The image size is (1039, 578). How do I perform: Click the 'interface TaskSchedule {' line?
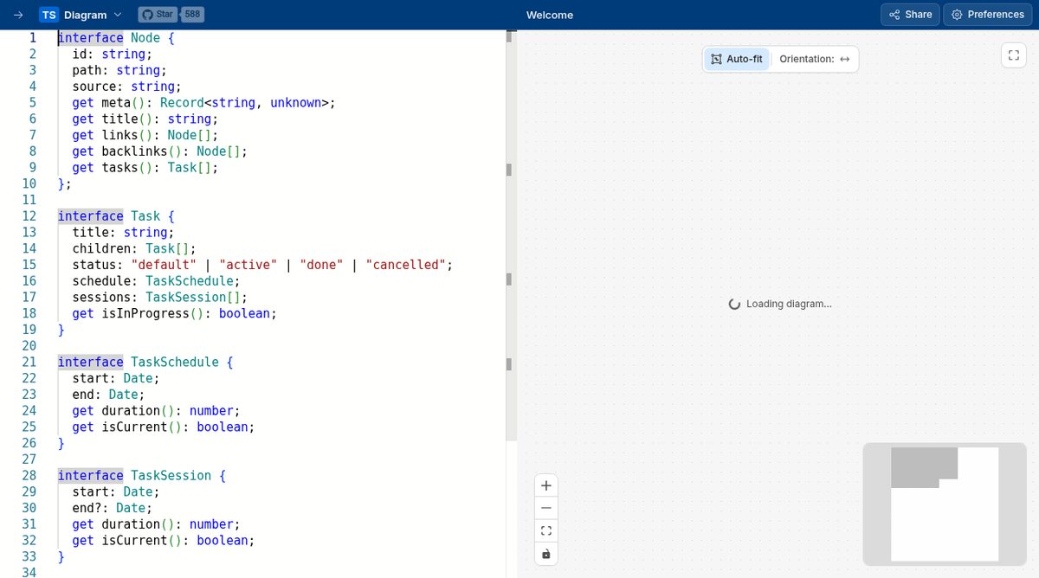tap(145, 362)
